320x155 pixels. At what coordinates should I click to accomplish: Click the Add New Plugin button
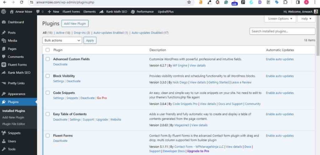tap(75, 23)
